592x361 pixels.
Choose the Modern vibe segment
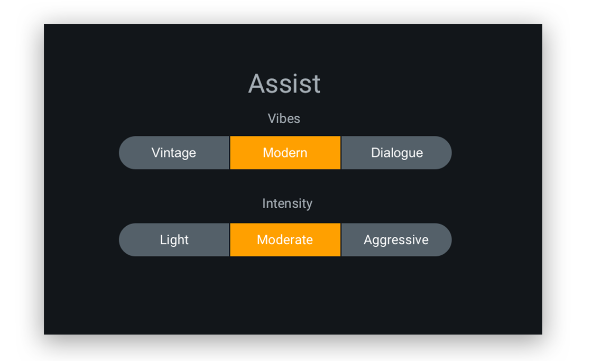[x=285, y=153]
